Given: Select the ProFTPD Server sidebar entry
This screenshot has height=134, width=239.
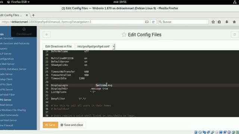Looking at the screenshot, I should (6, 100).
